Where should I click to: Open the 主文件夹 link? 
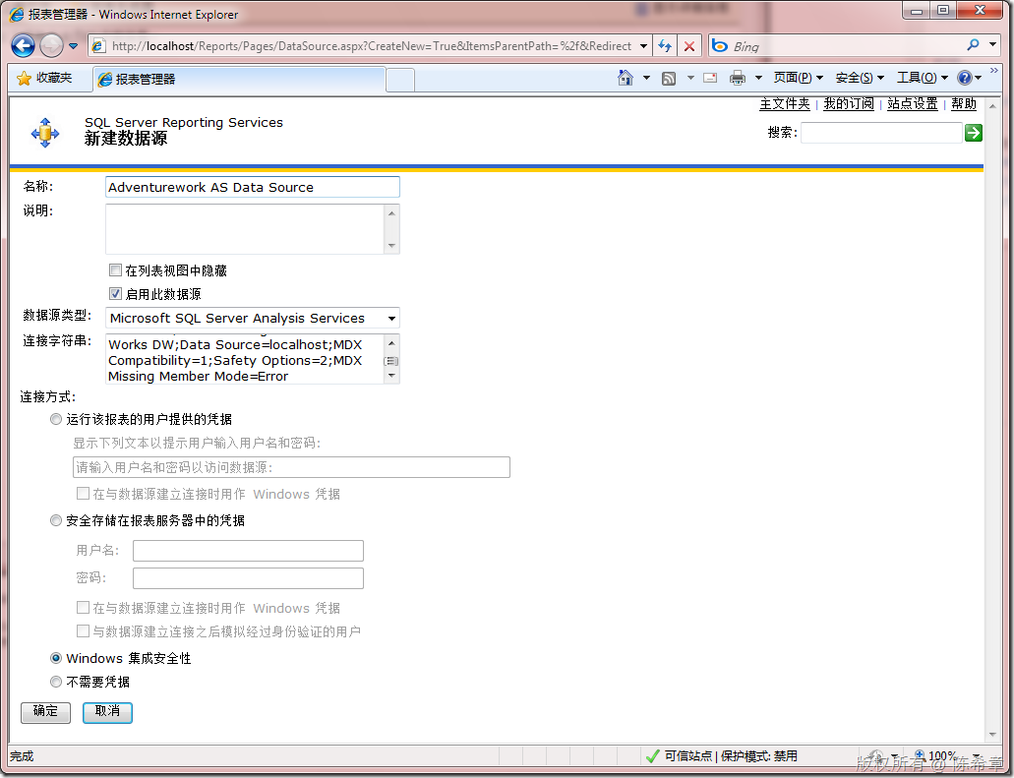(785, 103)
